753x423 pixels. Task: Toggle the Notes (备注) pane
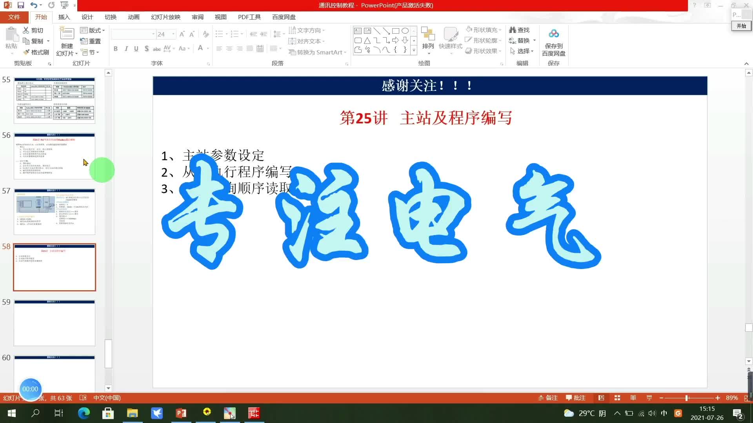(x=548, y=398)
